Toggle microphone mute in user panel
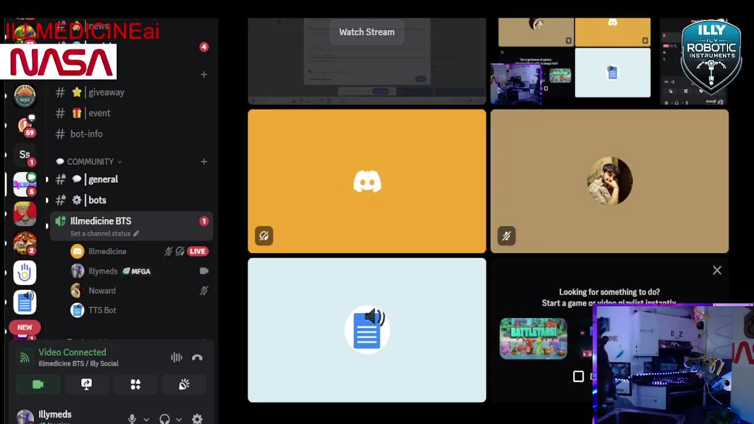The width and height of the screenshot is (754, 424). tap(132, 419)
